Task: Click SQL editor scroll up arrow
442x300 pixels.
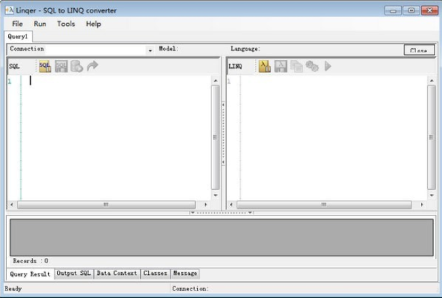Action: click(216, 81)
